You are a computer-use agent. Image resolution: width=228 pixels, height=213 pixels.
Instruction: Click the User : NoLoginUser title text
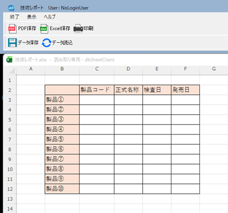[x=68, y=8]
